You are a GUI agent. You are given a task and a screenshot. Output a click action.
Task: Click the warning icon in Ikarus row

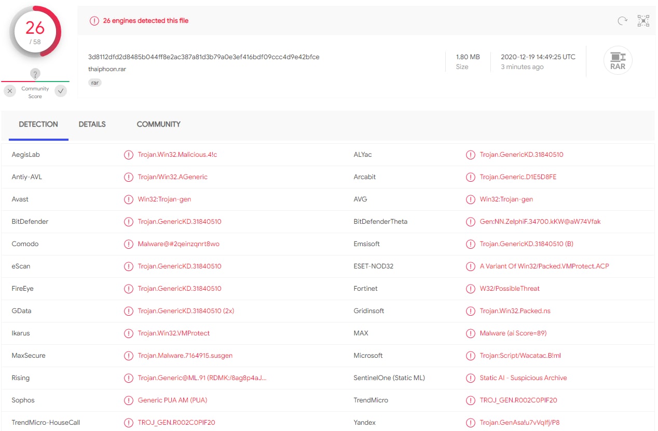tap(128, 333)
